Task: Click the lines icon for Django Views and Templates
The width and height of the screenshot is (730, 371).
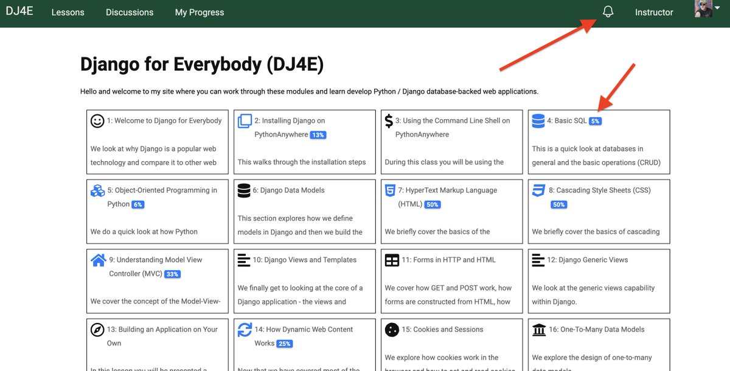Action: [244, 260]
